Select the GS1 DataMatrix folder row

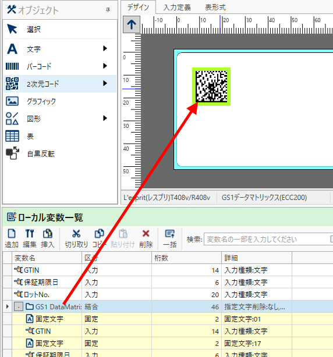click(x=168, y=306)
